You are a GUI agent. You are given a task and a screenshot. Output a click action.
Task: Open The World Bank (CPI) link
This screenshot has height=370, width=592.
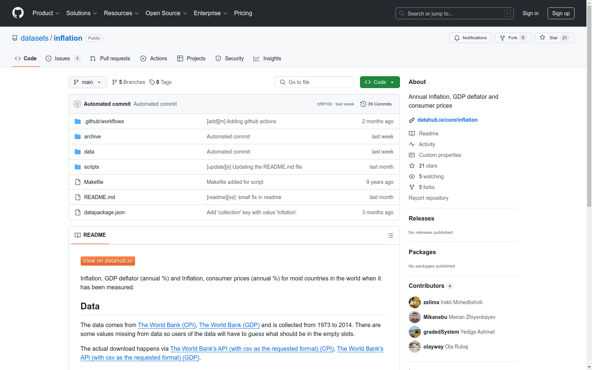[x=167, y=325]
